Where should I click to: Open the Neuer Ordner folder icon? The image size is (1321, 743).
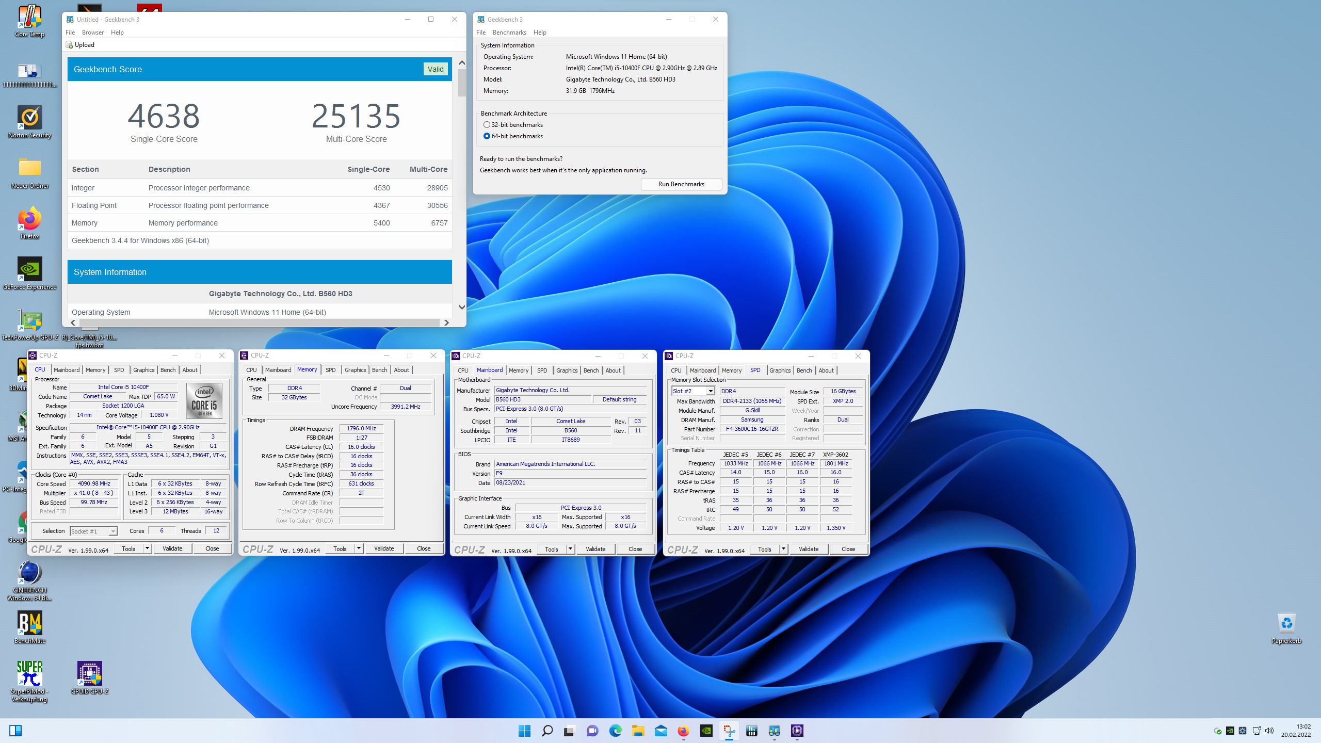point(29,172)
